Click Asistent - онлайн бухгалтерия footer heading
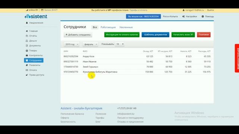Screen dimensions: 239x134 (x=81, y=108)
